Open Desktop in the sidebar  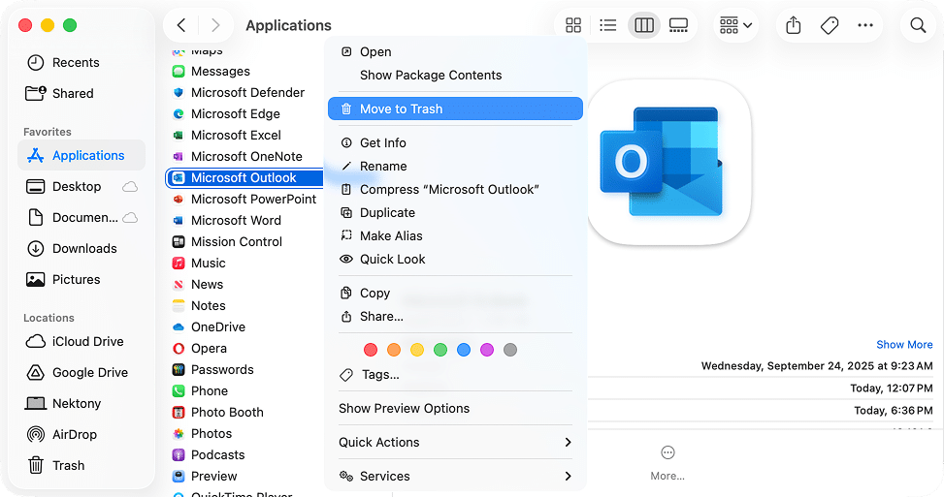click(x=81, y=186)
